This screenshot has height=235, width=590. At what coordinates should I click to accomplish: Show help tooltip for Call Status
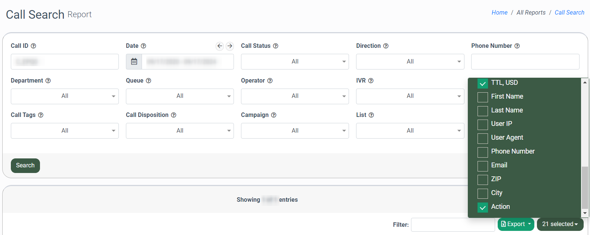[x=275, y=46]
